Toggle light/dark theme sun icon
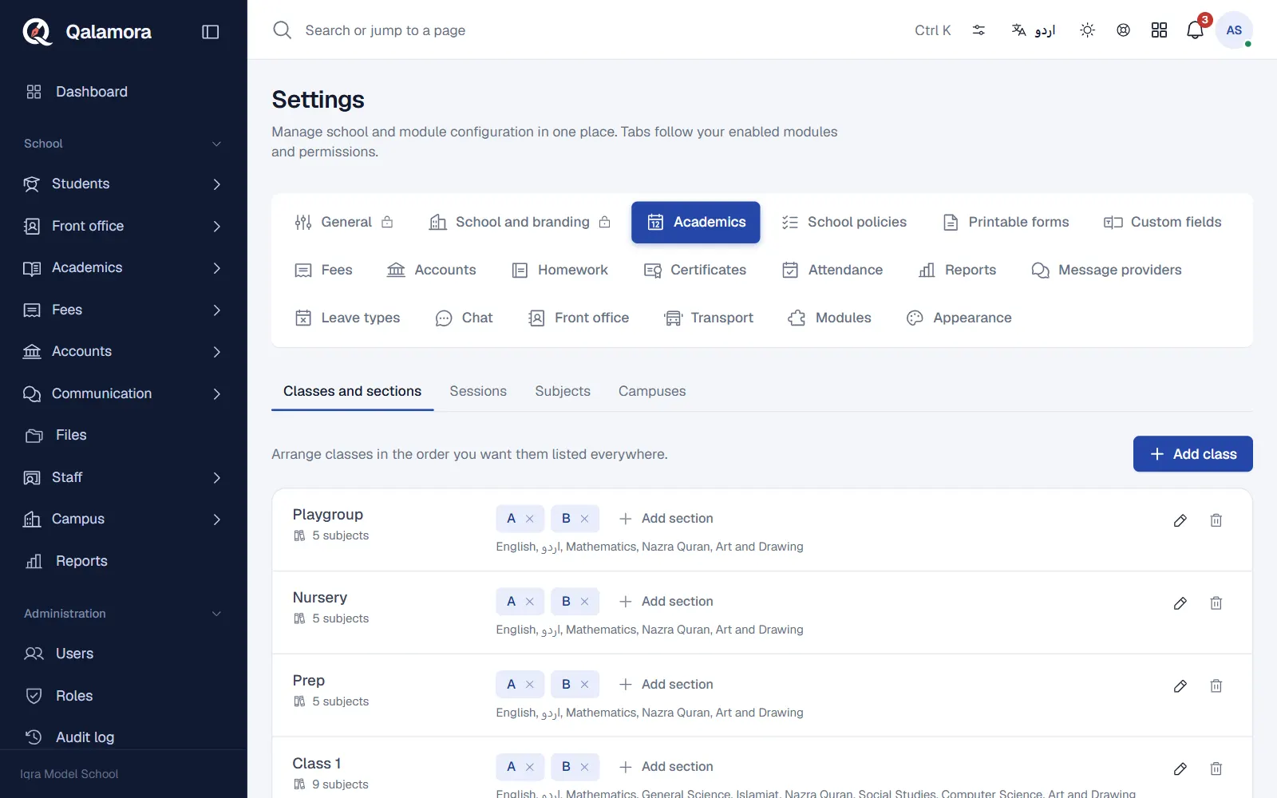 coord(1087,30)
